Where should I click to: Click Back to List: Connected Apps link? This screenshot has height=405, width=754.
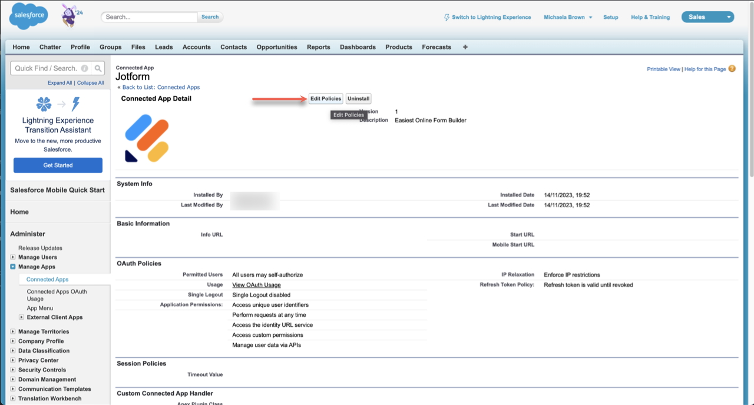(161, 87)
